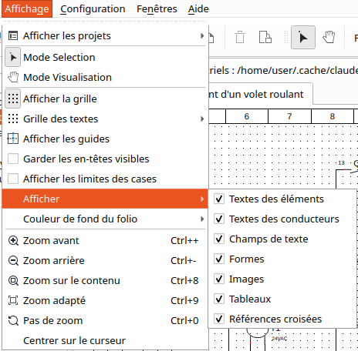
Task: Click the Afficher les projets list icon
Action: 13,36
